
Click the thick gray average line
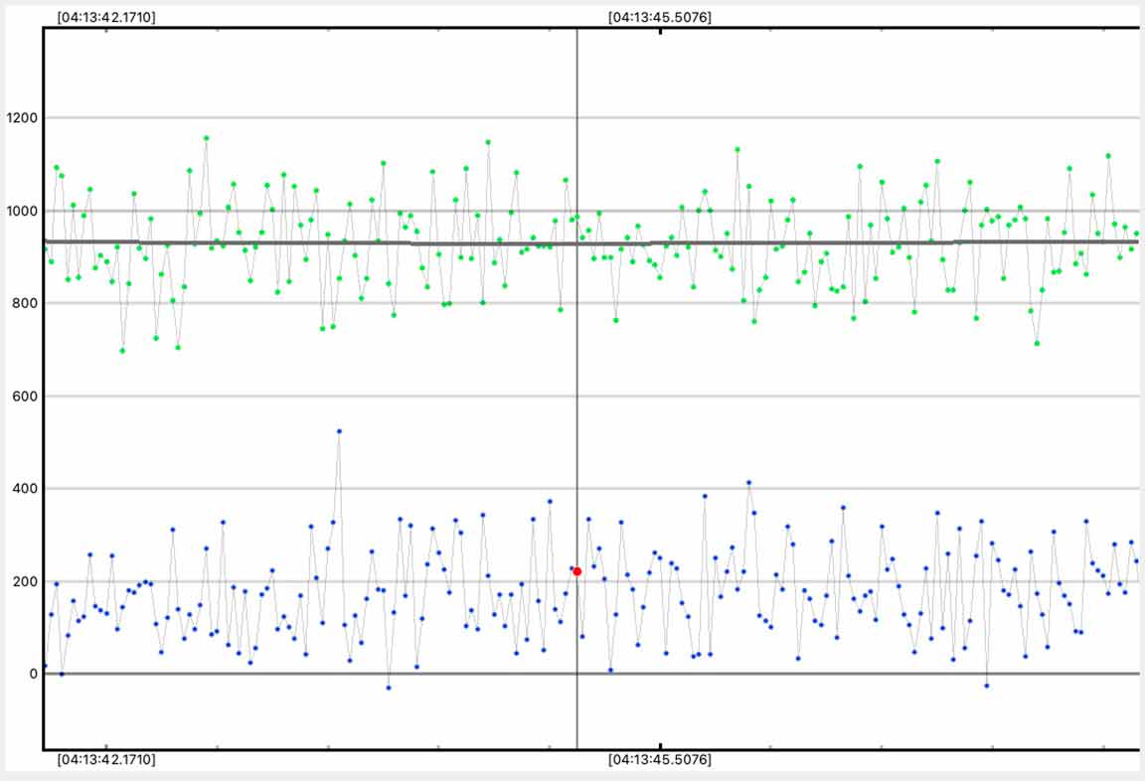[298, 241]
